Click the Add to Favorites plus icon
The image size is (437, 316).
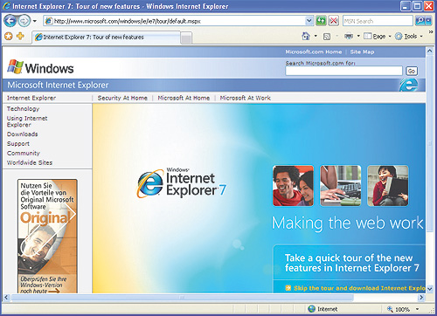(x=20, y=36)
